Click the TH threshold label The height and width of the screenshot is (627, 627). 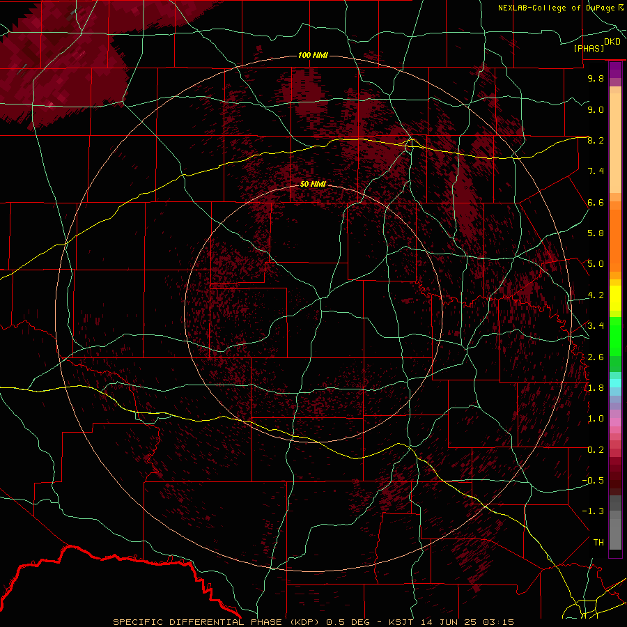point(598,543)
